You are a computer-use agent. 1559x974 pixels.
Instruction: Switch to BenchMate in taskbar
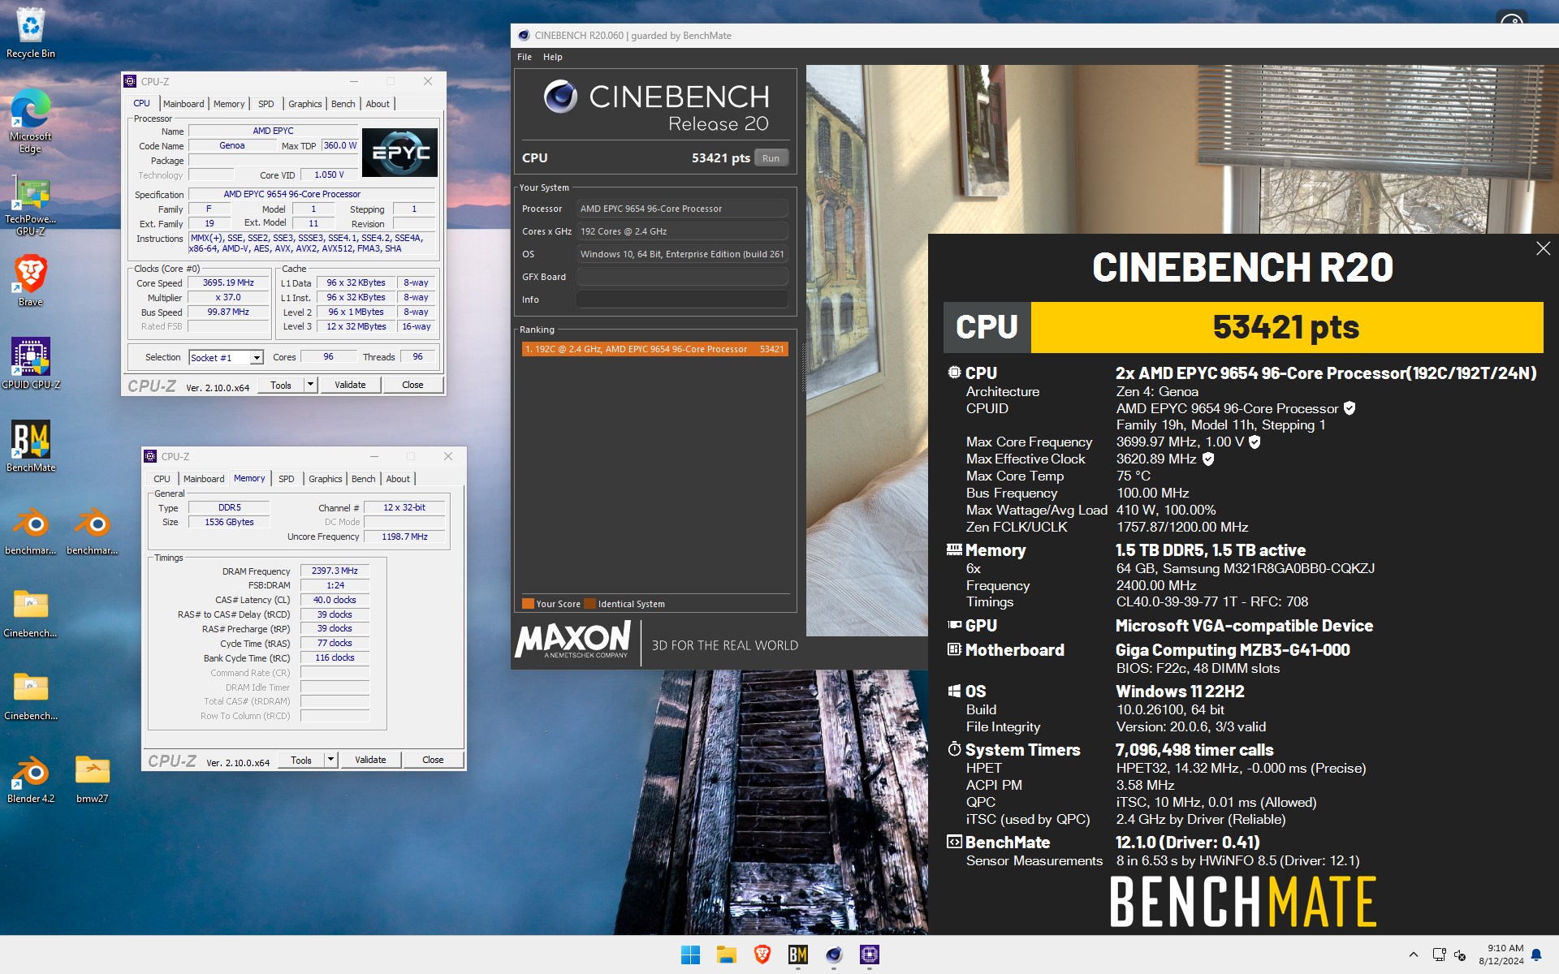pos(797,955)
